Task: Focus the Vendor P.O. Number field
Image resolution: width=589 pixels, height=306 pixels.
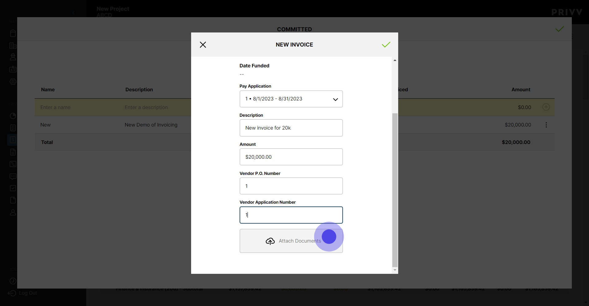Action: coord(291,186)
